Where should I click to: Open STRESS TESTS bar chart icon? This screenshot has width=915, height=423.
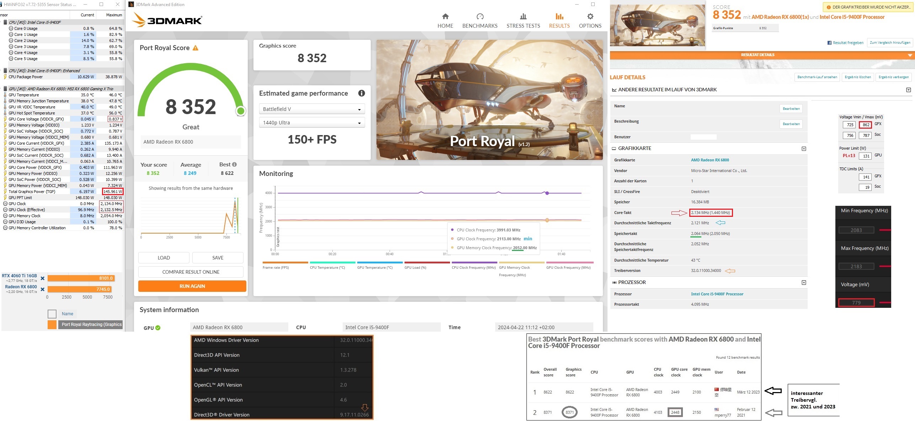(523, 16)
